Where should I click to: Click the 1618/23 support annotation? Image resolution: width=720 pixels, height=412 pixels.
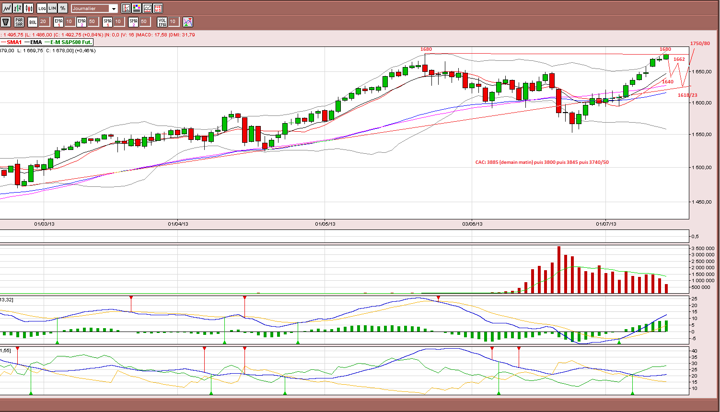(687, 95)
